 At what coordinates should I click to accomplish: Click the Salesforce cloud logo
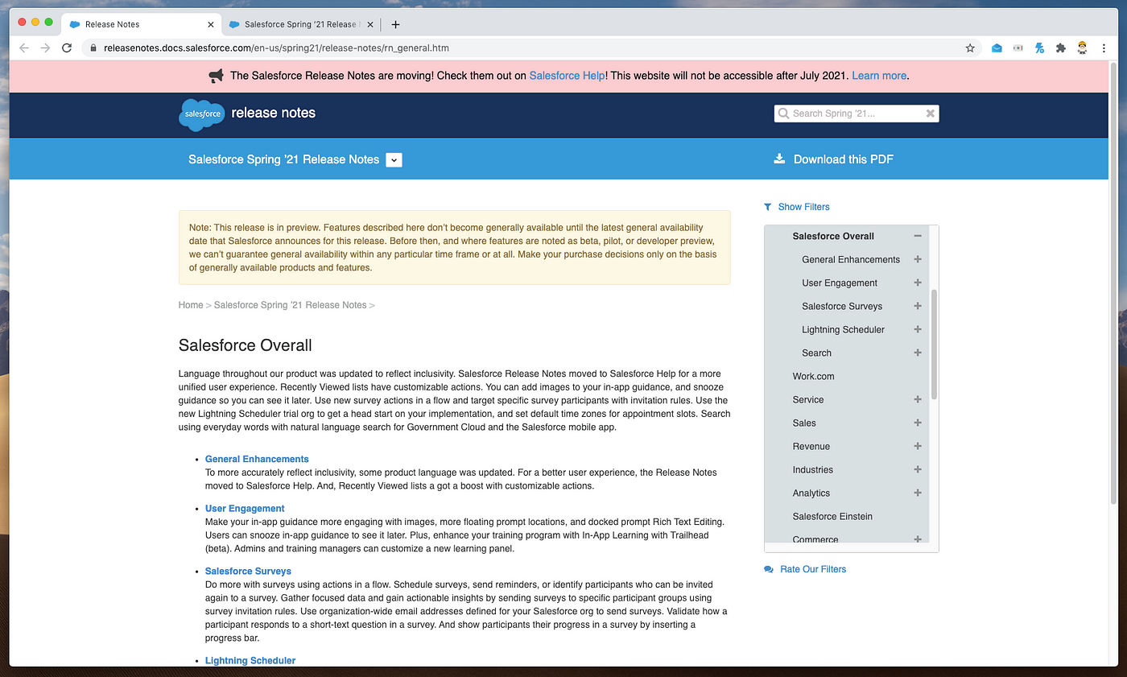201,114
